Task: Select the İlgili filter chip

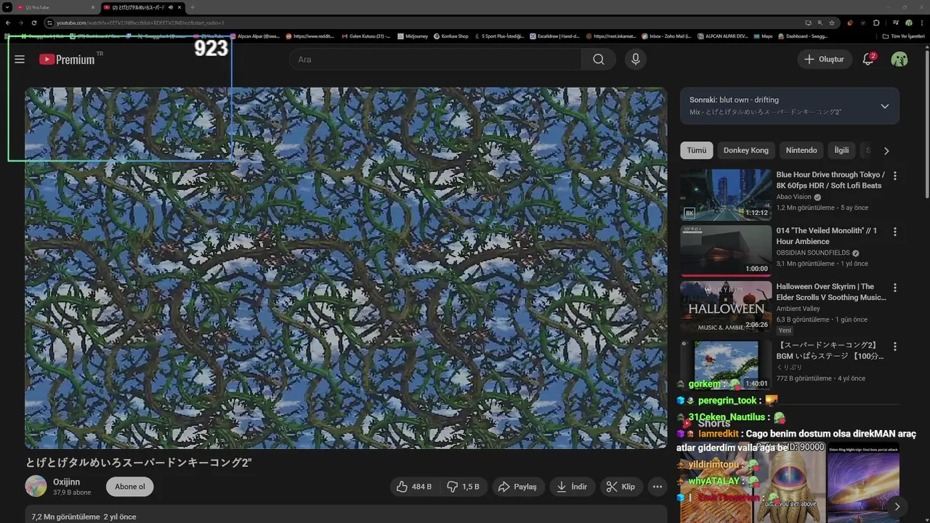Action: click(841, 150)
